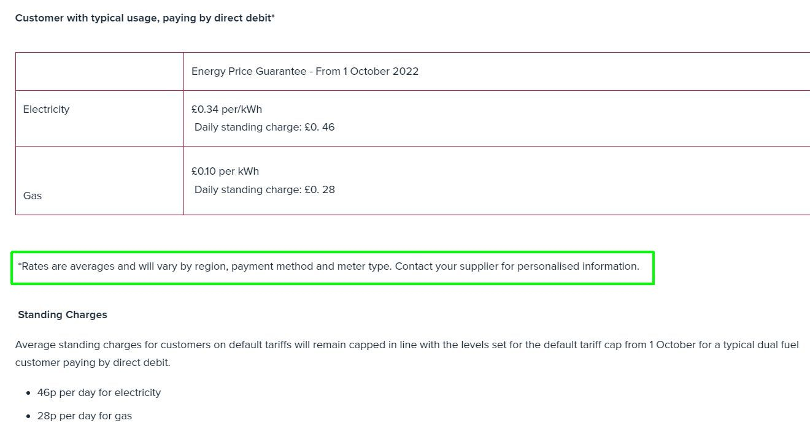Click the 'Standing Charges' subheading
Viewport: 810px width, 442px height.
[x=63, y=314]
